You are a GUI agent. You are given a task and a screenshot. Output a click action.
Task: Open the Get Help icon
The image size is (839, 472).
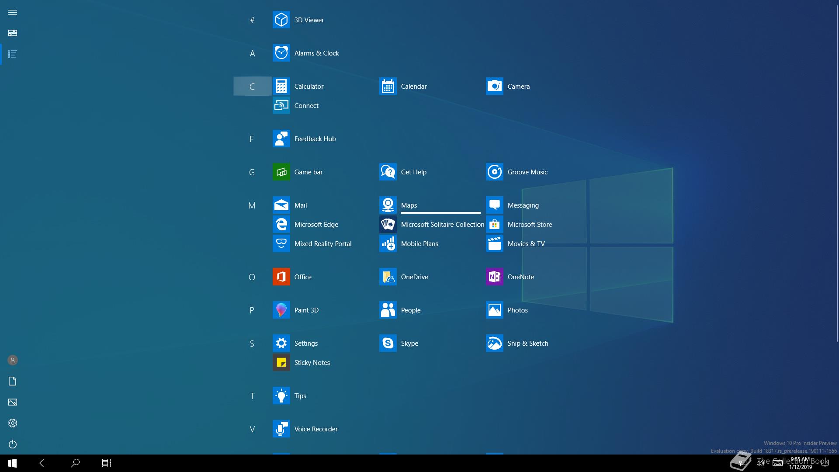coord(388,172)
